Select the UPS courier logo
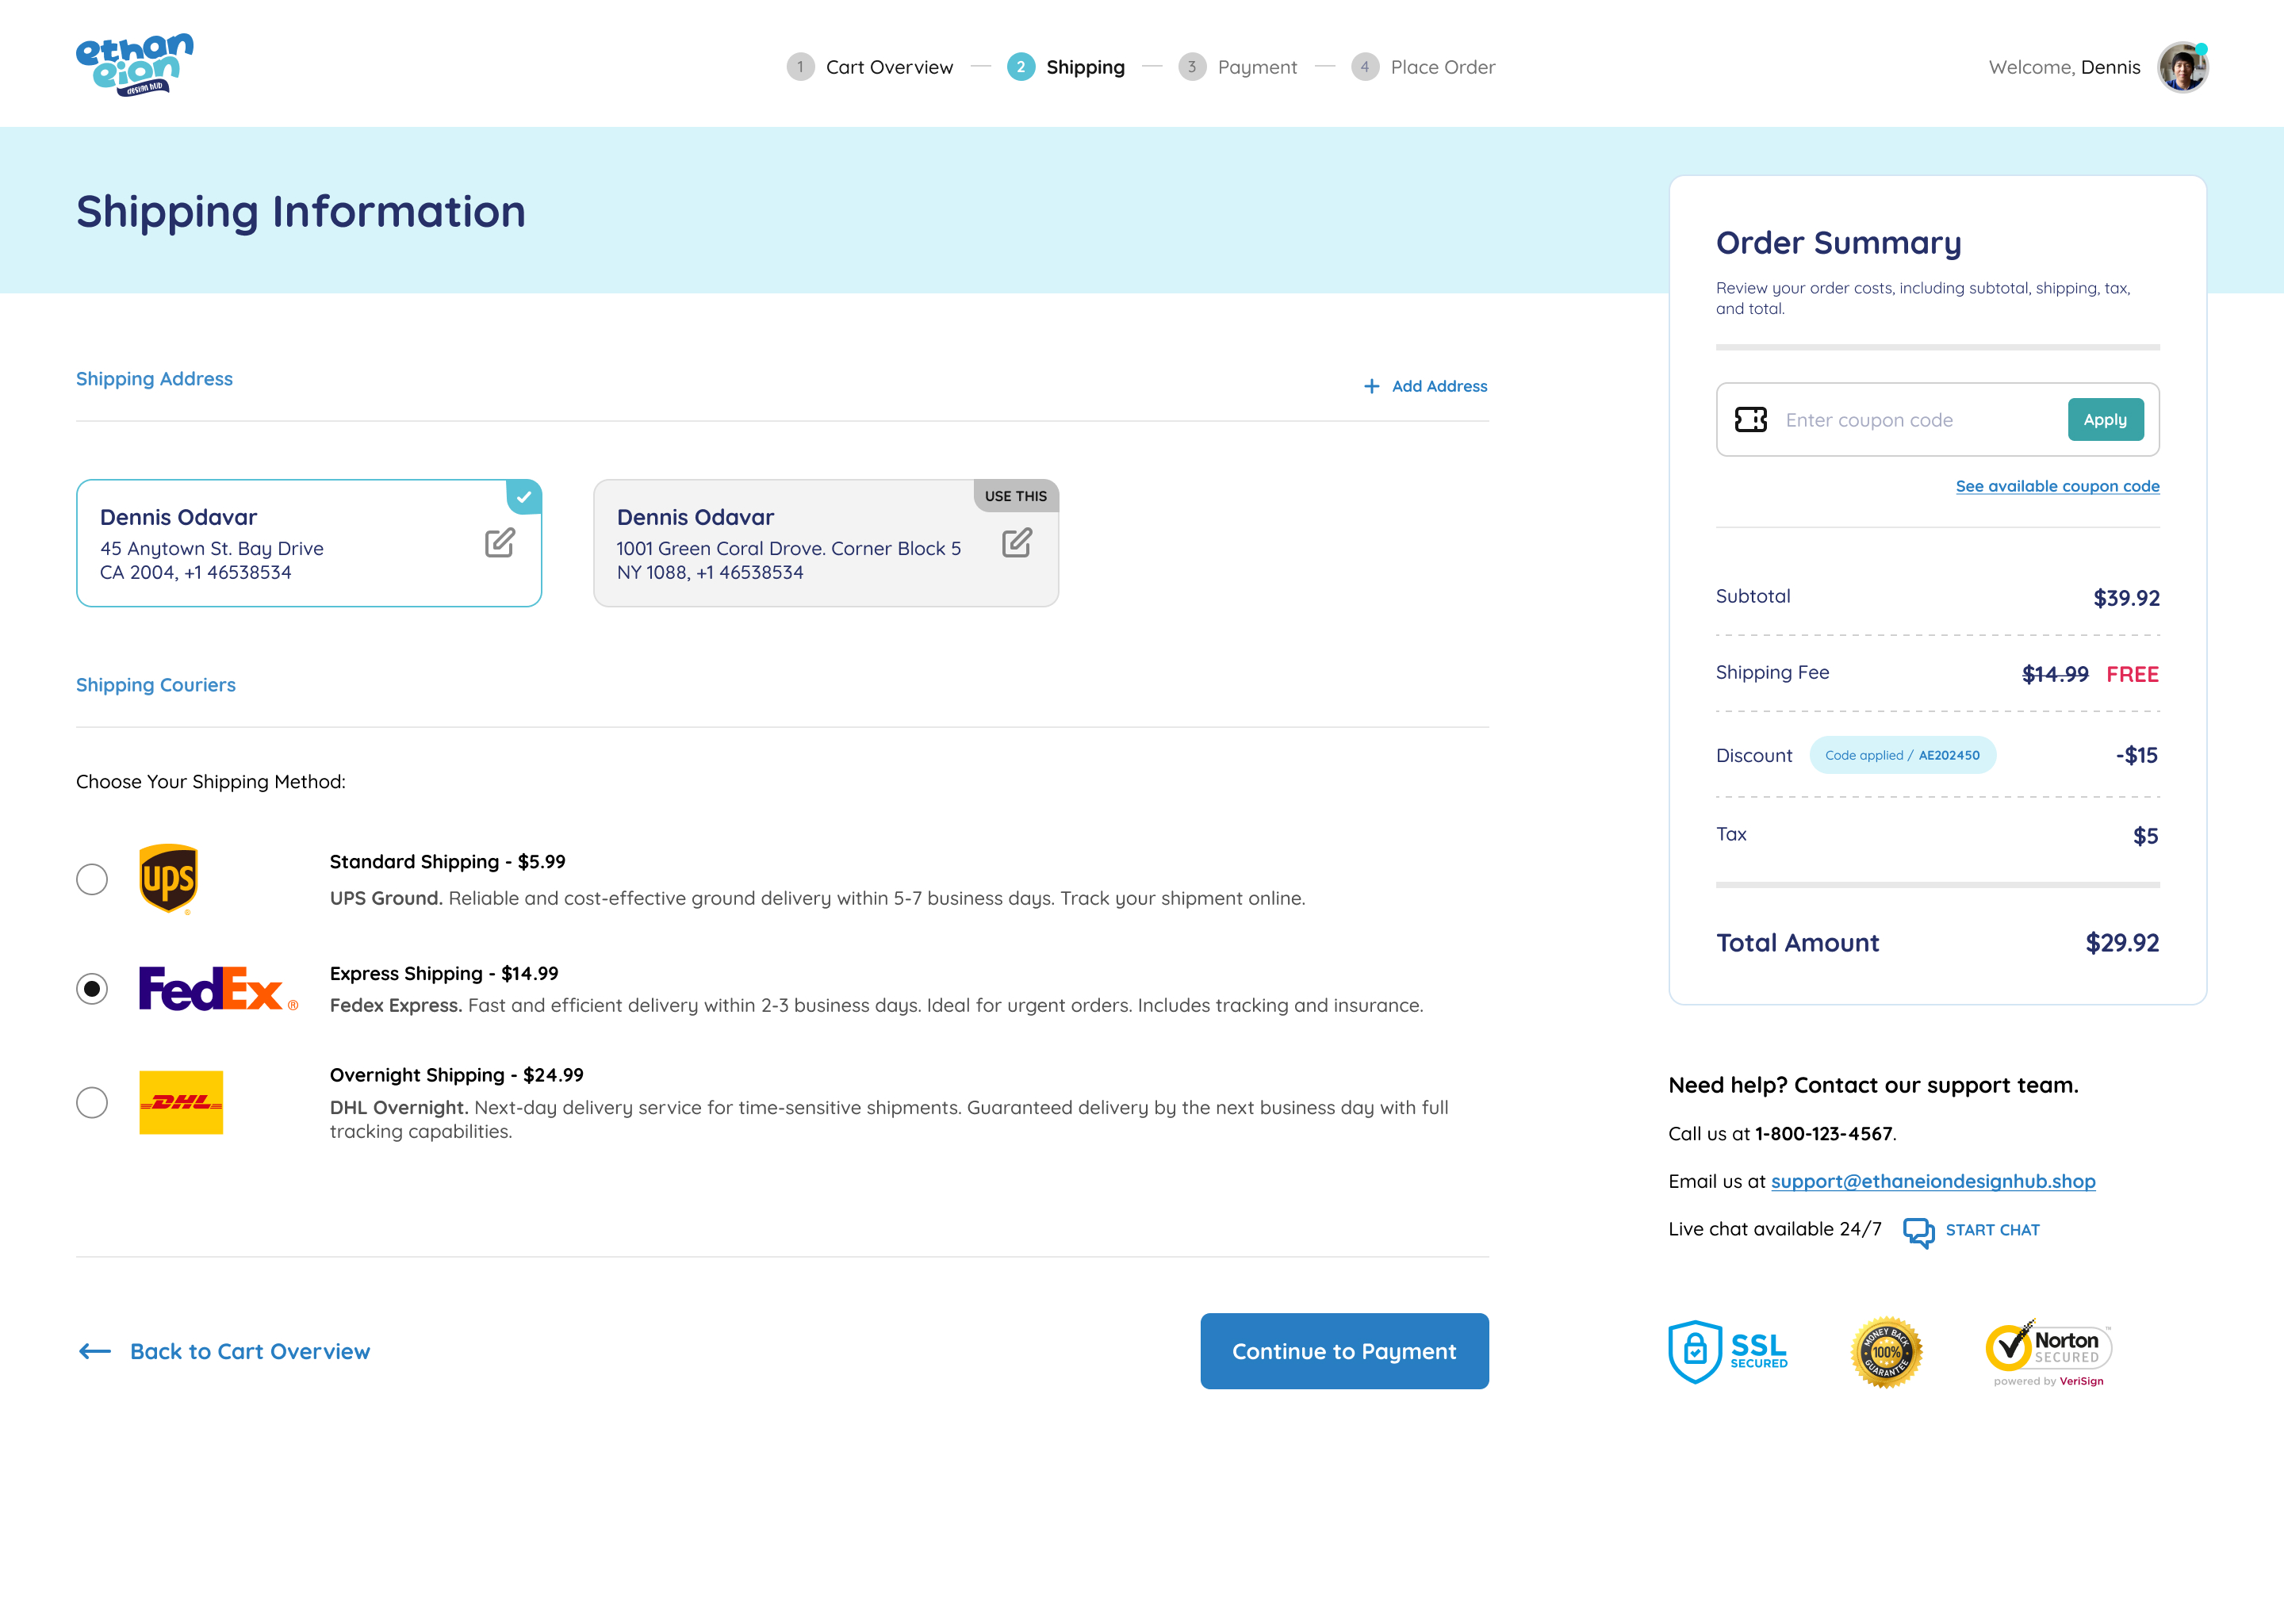Image resolution: width=2284 pixels, height=1624 pixels. click(x=171, y=879)
